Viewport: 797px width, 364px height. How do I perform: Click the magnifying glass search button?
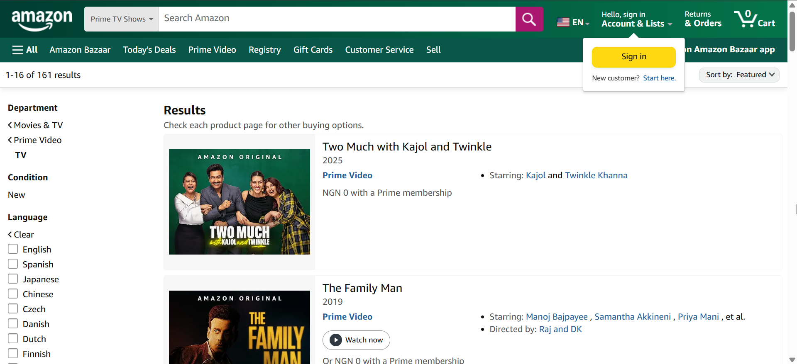[529, 19]
